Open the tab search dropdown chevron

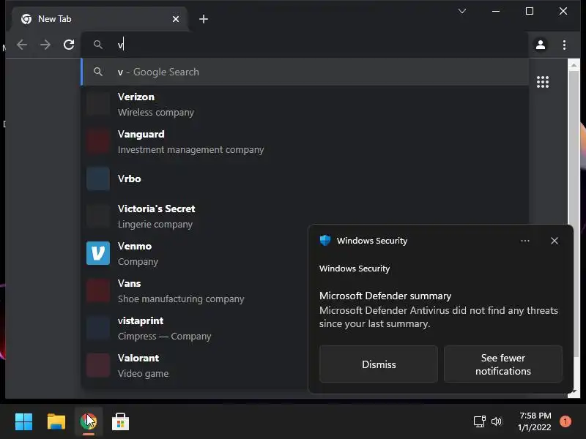click(x=462, y=11)
